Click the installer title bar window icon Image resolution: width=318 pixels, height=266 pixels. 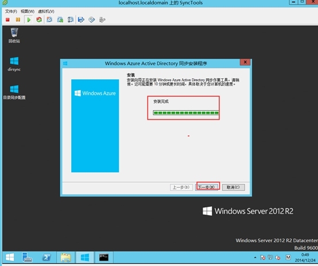[65, 64]
